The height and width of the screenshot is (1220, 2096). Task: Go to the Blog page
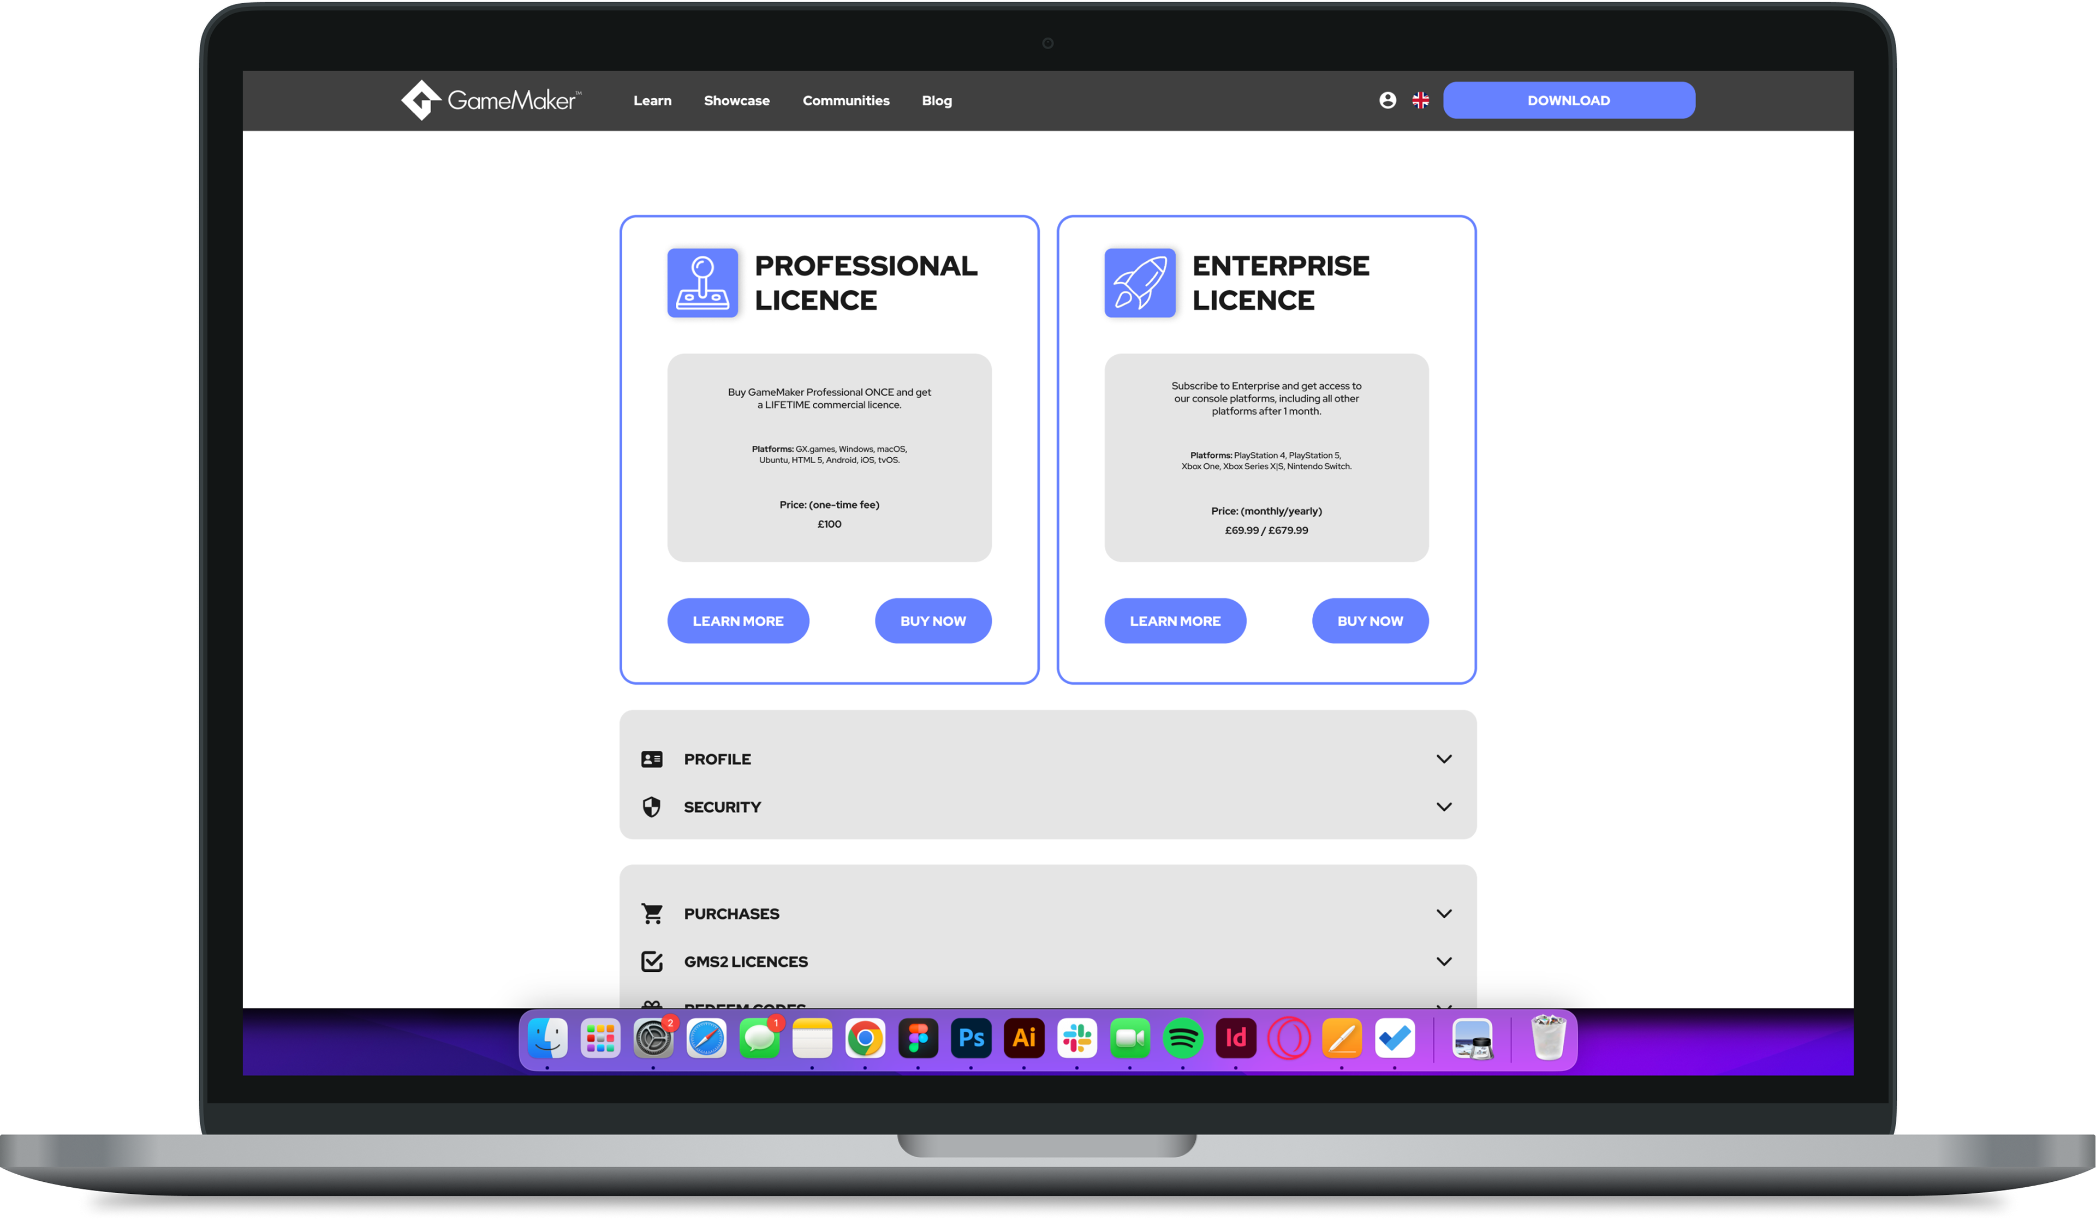[x=937, y=100]
